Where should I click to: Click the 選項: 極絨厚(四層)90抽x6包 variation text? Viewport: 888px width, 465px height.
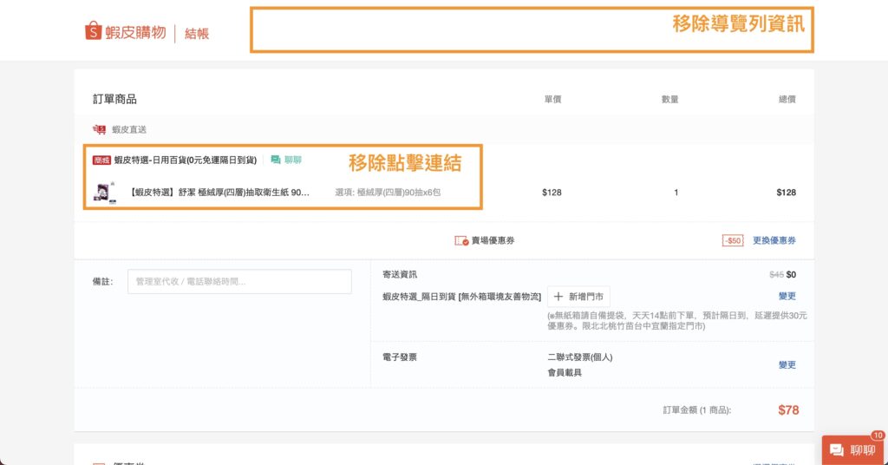click(388, 193)
